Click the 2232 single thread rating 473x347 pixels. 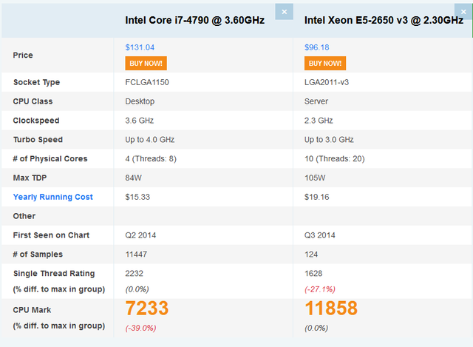135,273
